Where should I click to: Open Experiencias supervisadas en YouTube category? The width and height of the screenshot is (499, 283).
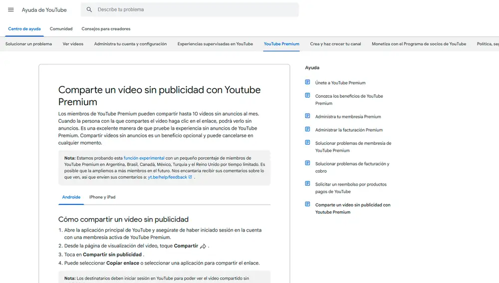(215, 44)
